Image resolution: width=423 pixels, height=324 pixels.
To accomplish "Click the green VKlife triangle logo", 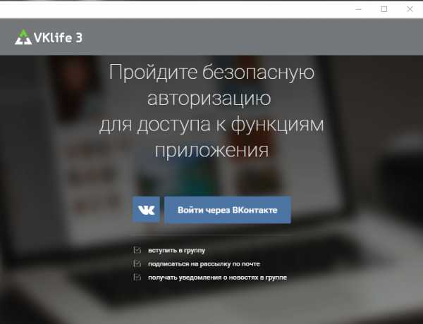I will (x=23, y=37).
